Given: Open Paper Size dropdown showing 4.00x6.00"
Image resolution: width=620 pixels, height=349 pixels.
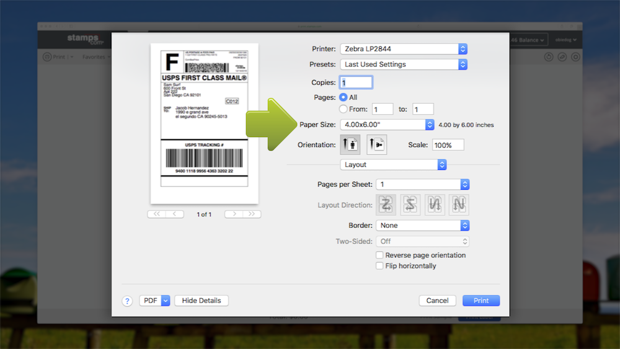Looking at the screenshot, I should click(x=387, y=125).
